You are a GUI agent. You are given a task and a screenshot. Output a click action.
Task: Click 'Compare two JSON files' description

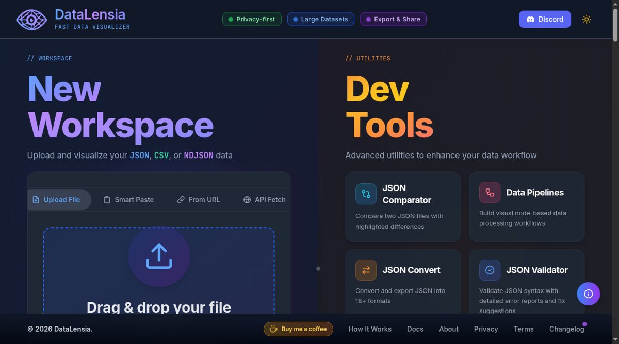point(399,221)
